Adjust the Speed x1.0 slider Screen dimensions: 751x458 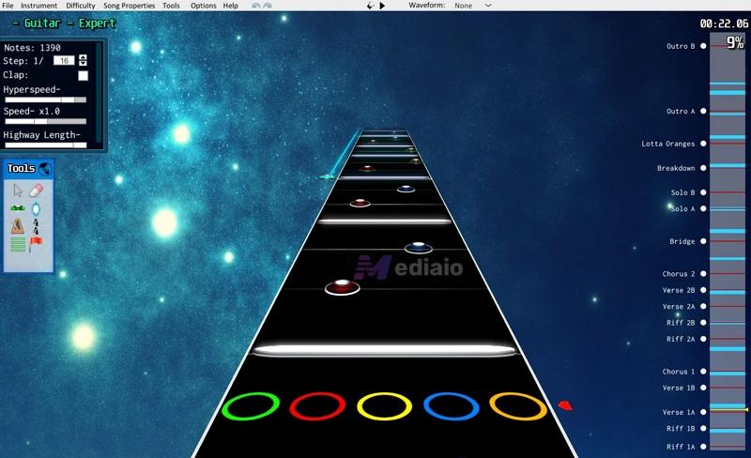coord(45,121)
